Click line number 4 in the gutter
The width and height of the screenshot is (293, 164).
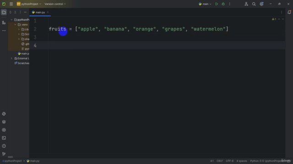click(x=35, y=46)
